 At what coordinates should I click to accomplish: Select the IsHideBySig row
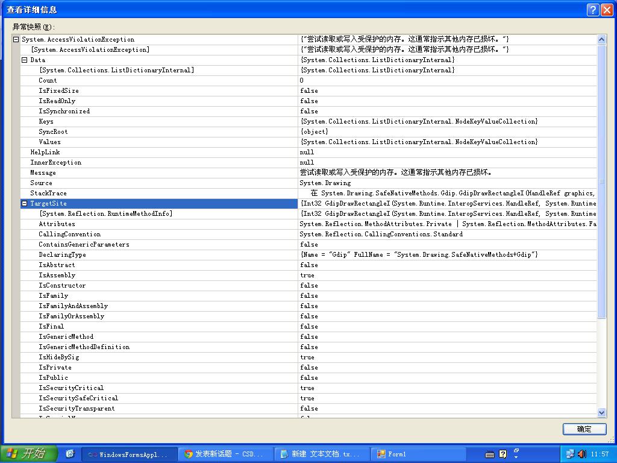click(308, 357)
